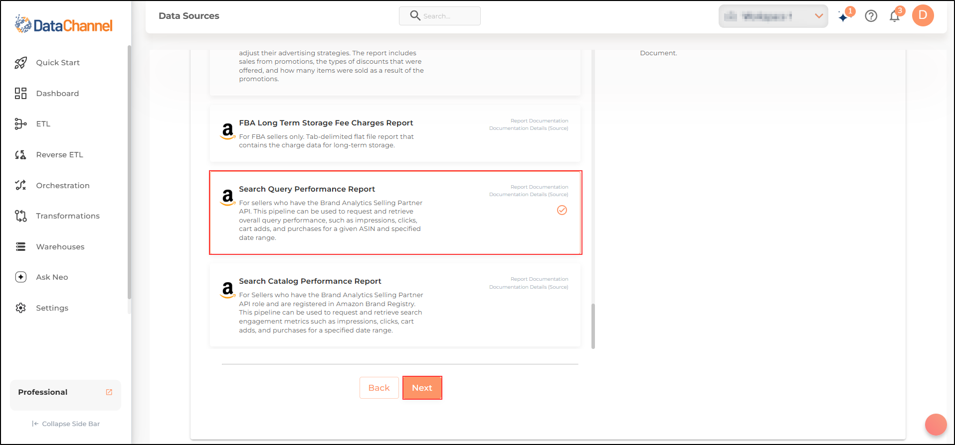The height and width of the screenshot is (445, 955).
Task: Open Report Documentation for FBA Long Term Storage
Action: (x=539, y=121)
